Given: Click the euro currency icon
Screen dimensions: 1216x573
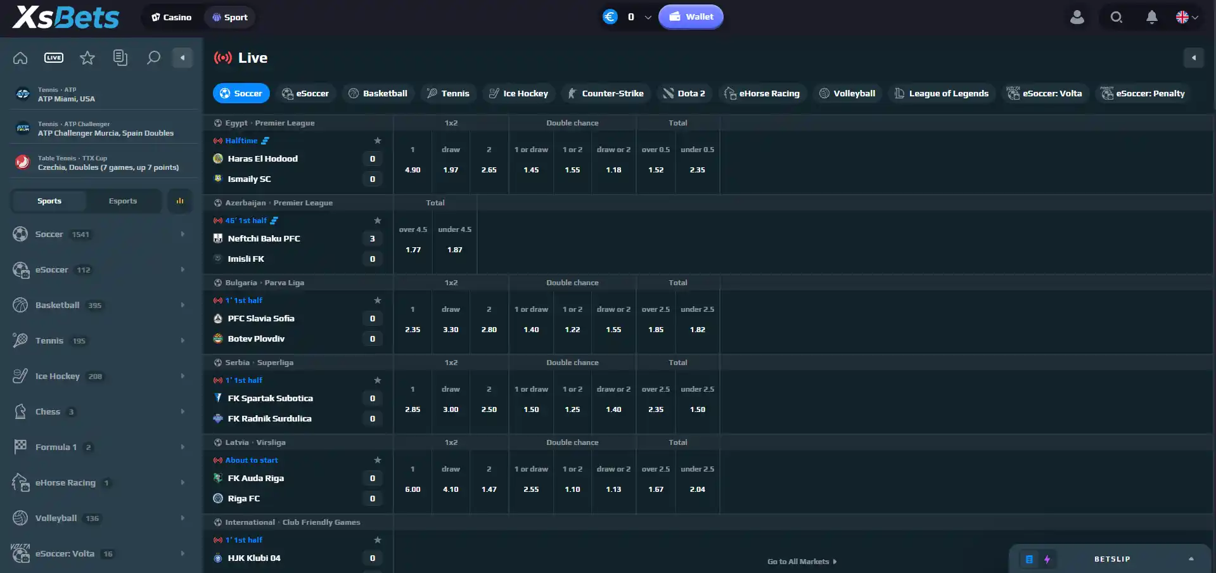Looking at the screenshot, I should pyautogui.click(x=610, y=17).
